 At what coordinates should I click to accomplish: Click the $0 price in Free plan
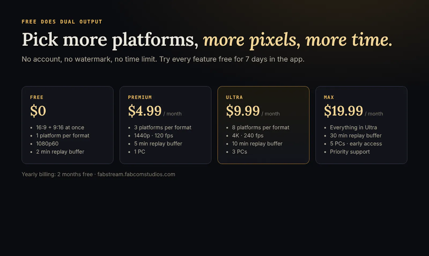click(x=38, y=111)
